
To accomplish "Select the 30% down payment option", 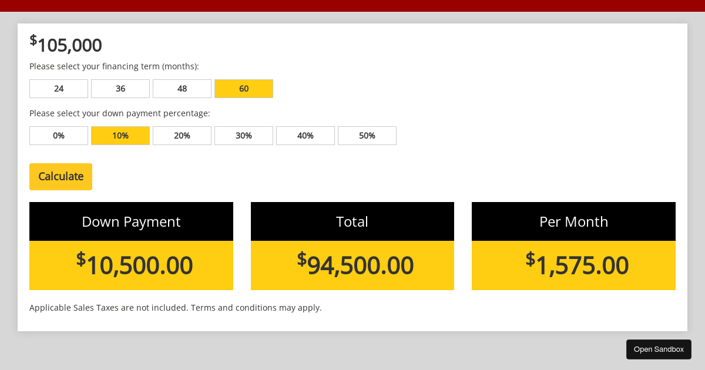I will (243, 135).
